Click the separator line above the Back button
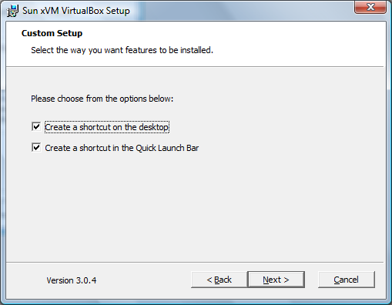This screenshot has height=305, width=392. coord(195,262)
